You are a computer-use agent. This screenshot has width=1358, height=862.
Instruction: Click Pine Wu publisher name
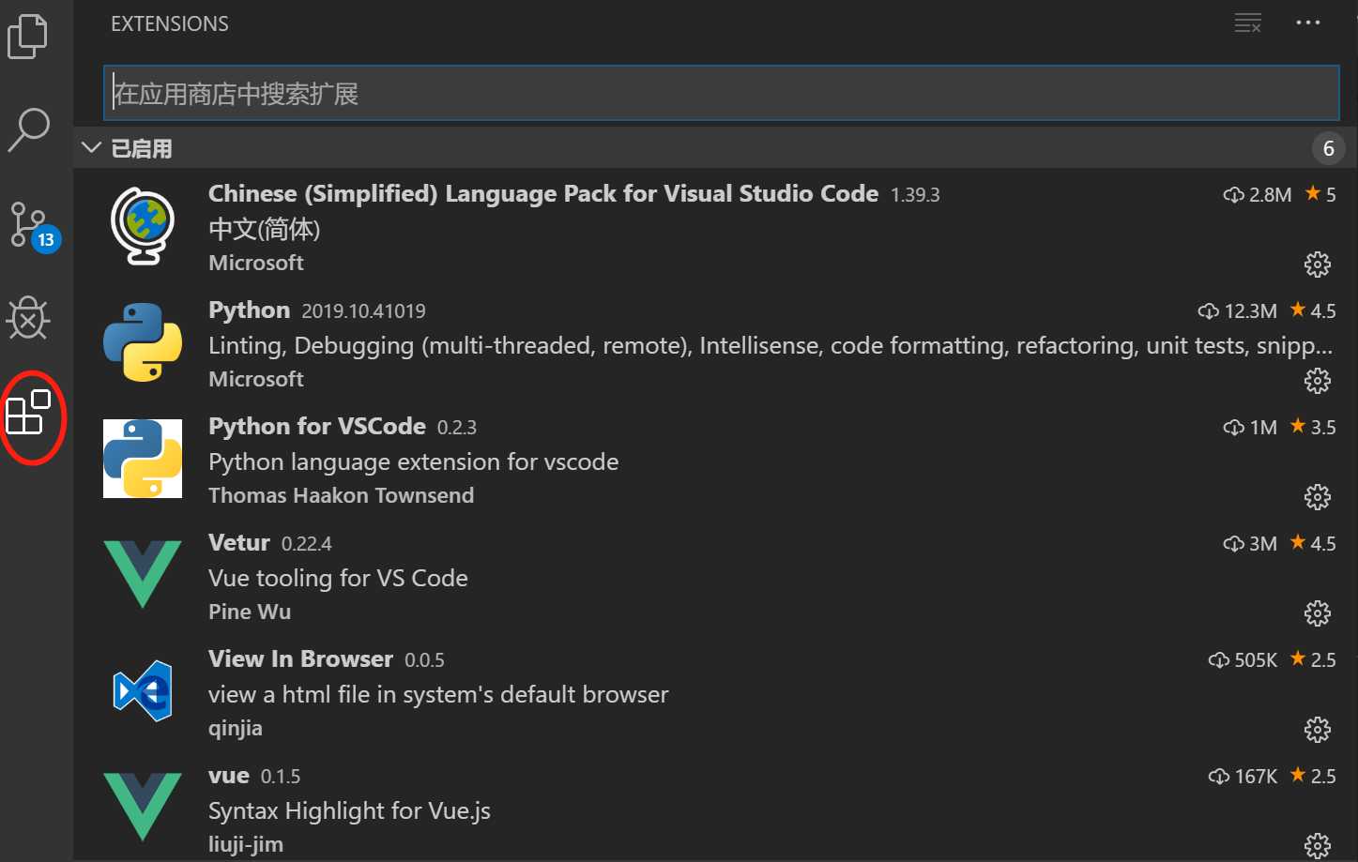point(250,612)
